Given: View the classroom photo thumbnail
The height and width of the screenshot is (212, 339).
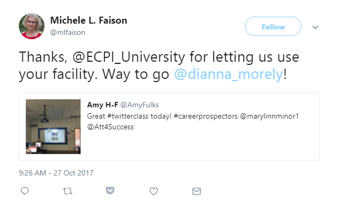Looking at the screenshot, I should (53, 127).
